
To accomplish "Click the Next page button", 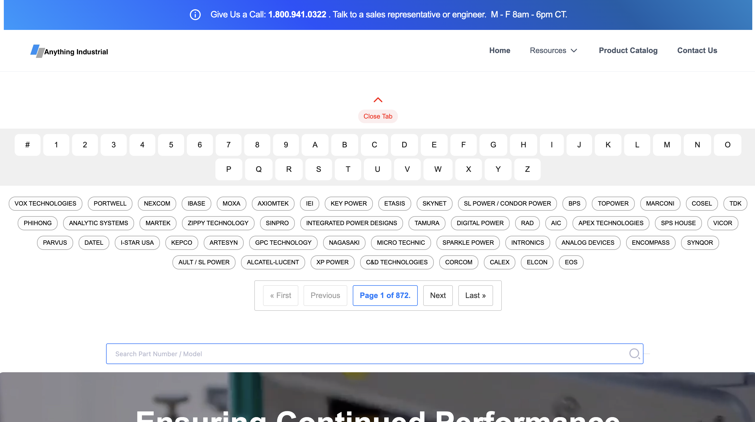I will click(x=438, y=295).
